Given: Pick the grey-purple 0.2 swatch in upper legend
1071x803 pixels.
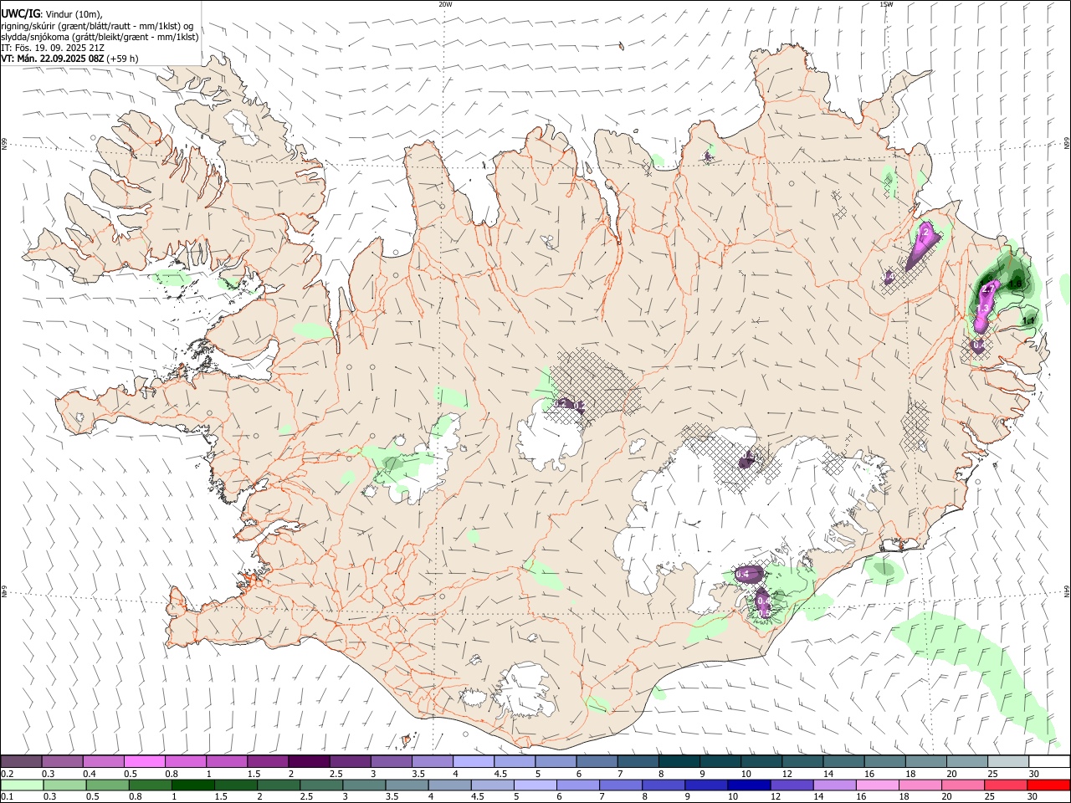Looking at the screenshot, I should tap(21, 761).
